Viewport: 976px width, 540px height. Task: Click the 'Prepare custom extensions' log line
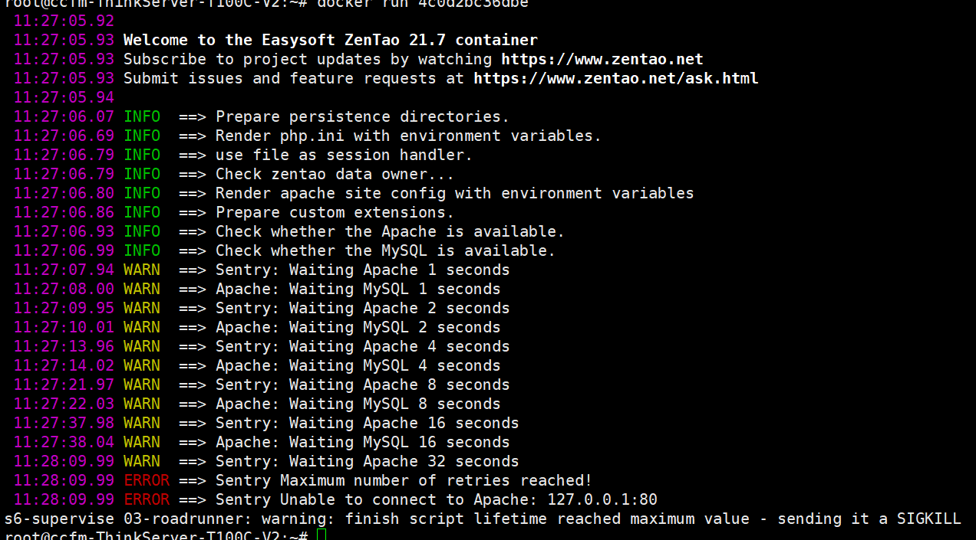[335, 212]
